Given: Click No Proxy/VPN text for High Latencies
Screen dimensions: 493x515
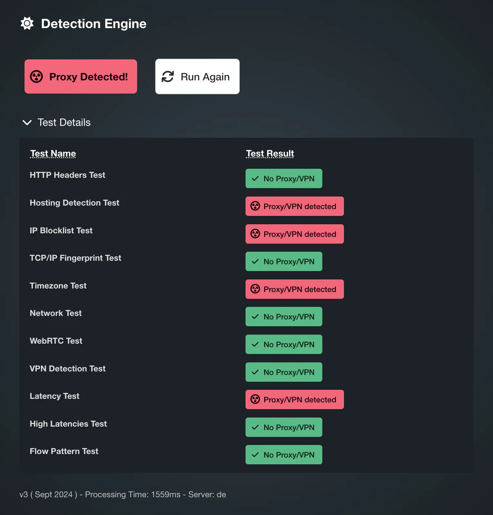Looking at the screenshot, I should [x=289, y=427].
